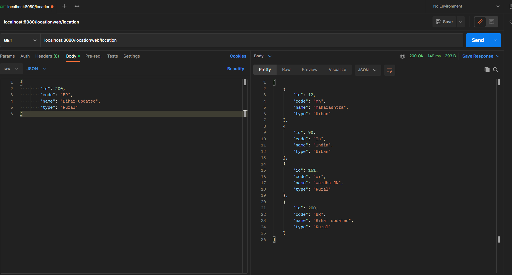The width and height of the screenshot is (512, 275).
Task: Switch to Visualize response view
Action: (x=337, y=70)
